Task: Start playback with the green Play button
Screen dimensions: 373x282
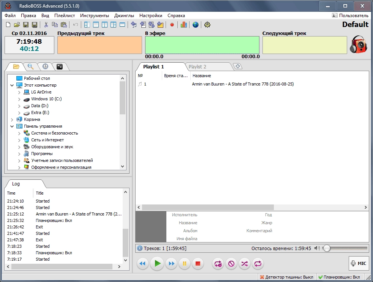Action: coord(157,263)
